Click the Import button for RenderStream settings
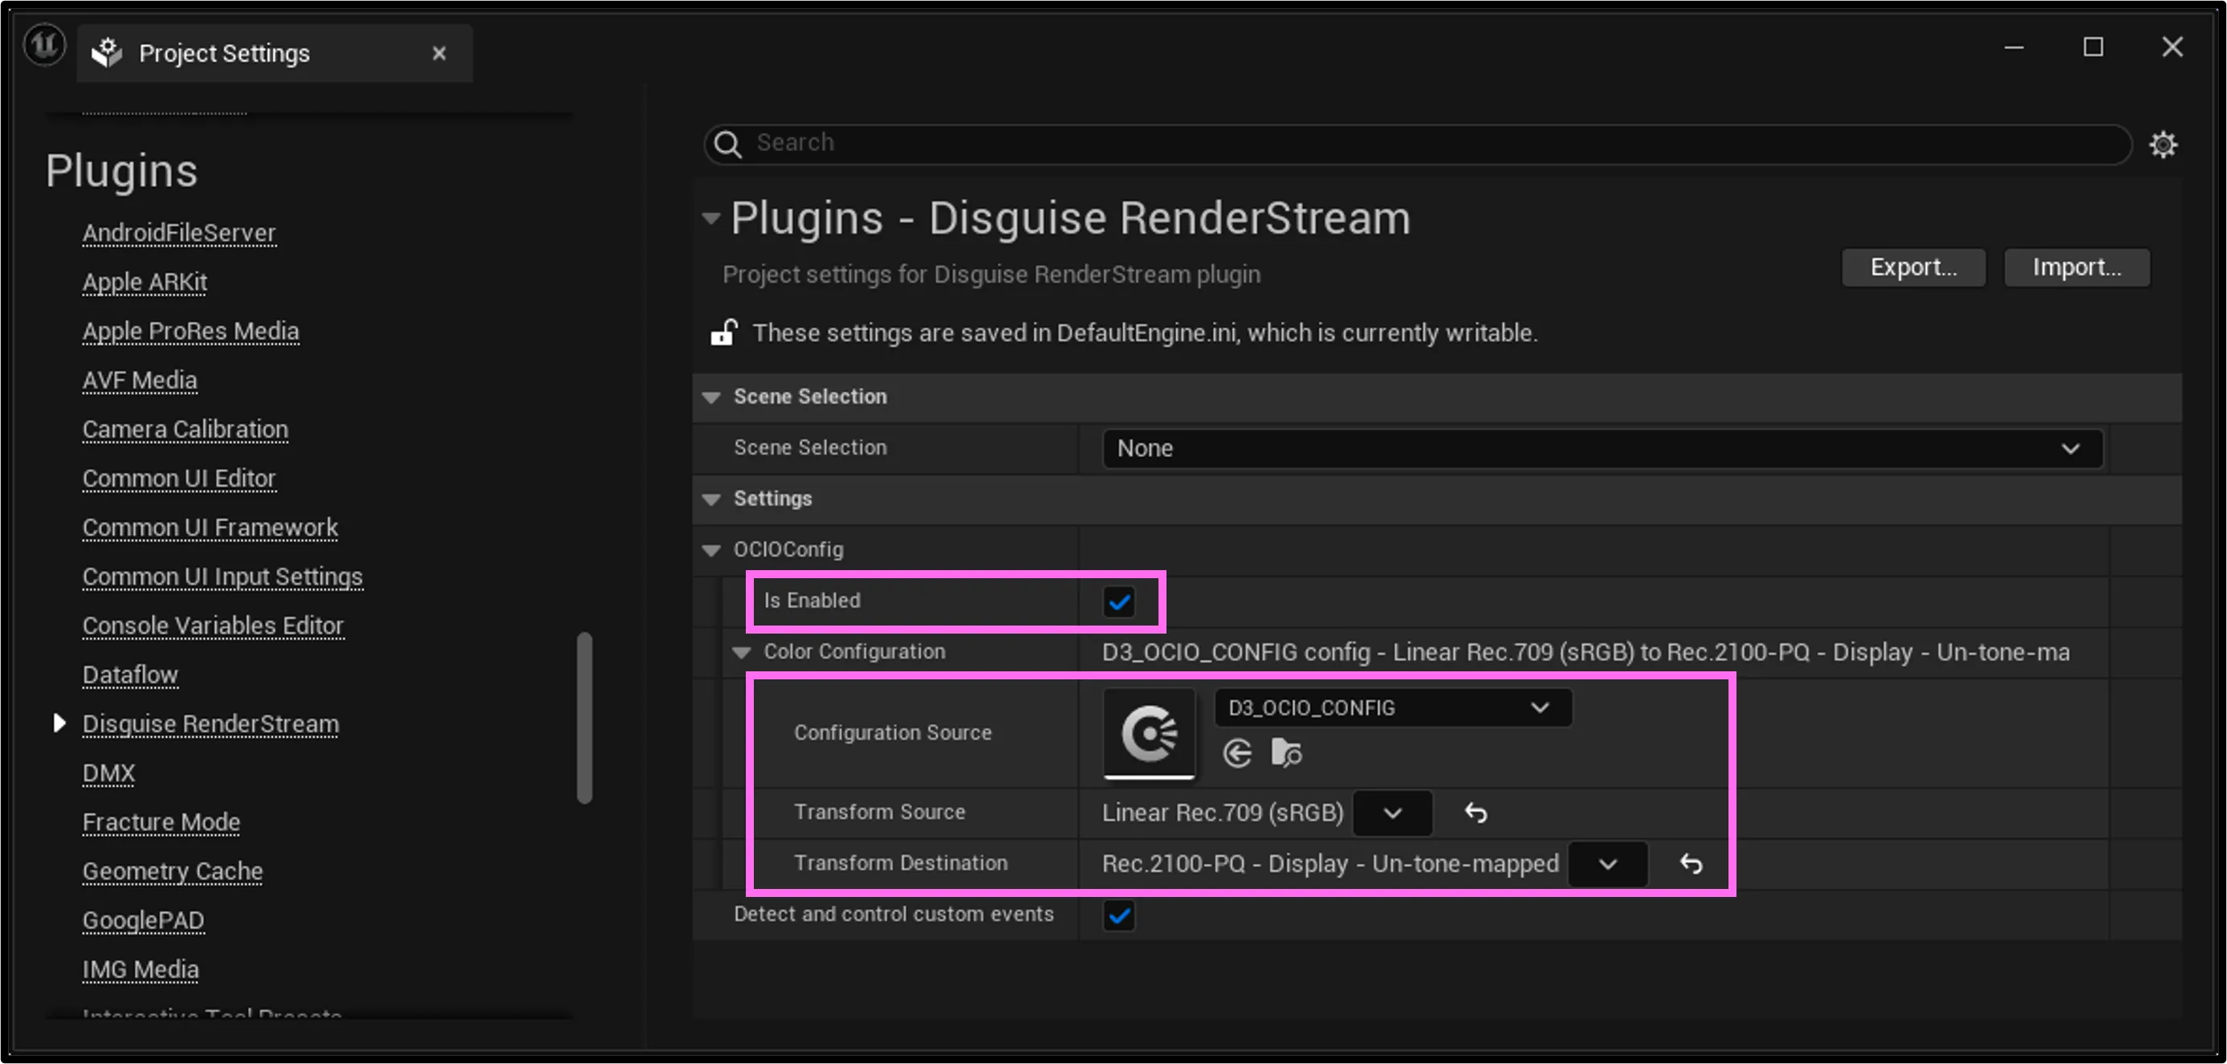This screenshot has height=1064, width=2227. (x=2076, y=267)
